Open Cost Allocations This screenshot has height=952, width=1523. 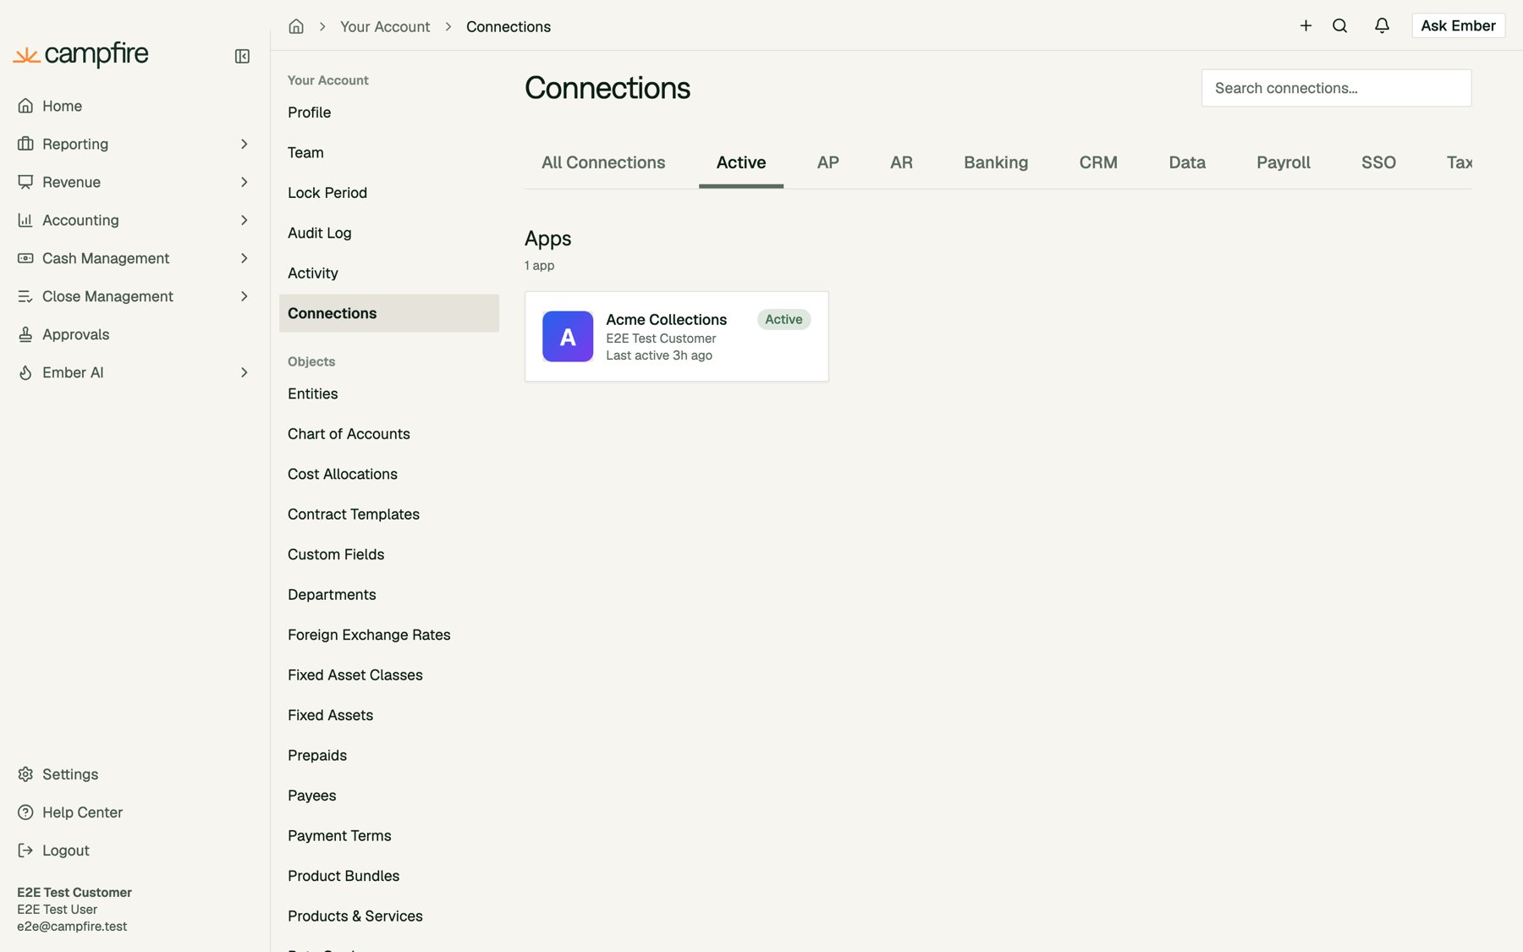389,474
